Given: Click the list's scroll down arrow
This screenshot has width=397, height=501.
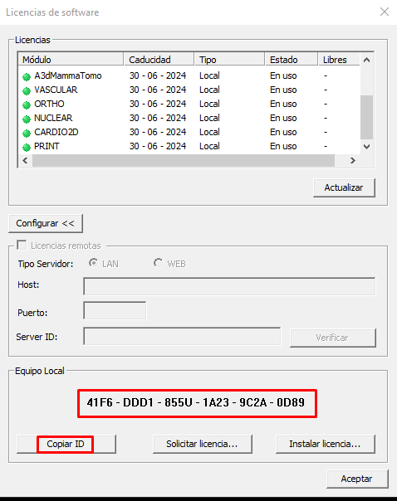Looking at the screenshot, I should pyautogui.click(x=366, y=147).
